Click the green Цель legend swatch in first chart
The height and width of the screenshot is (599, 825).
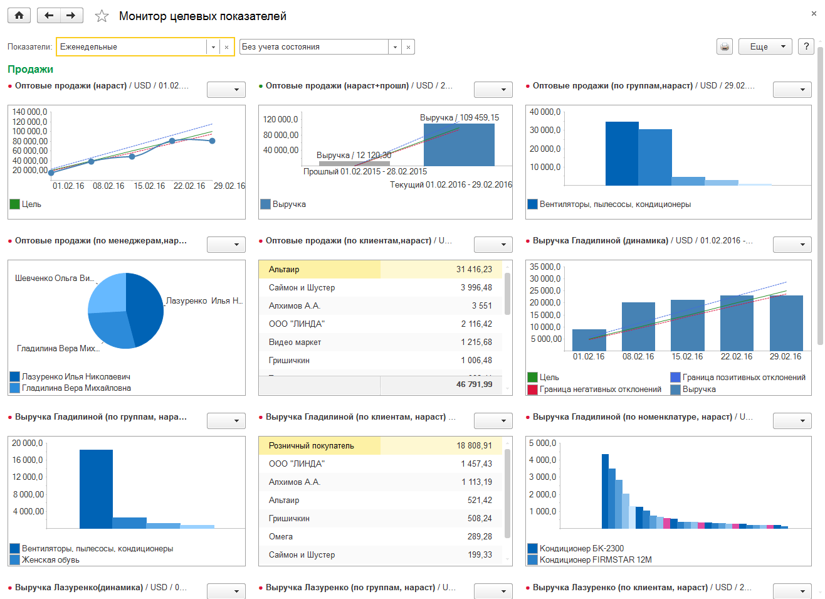(15, 204)
